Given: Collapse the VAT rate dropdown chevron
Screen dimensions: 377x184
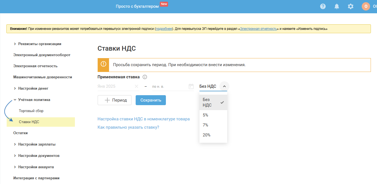Looking at the screenshot, I should [x=224, y=86].
